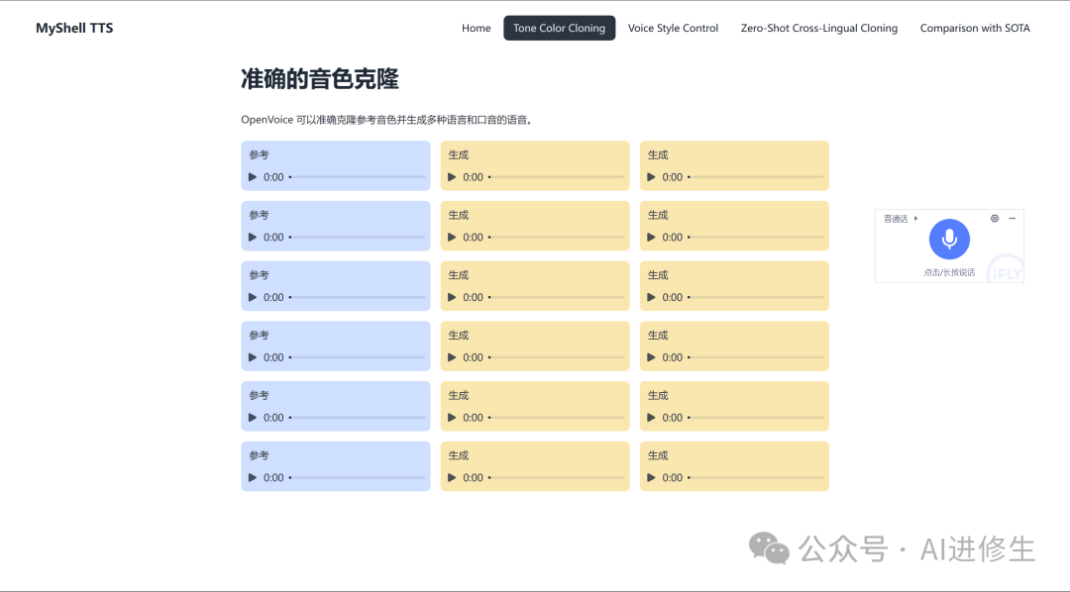This screenshot has width=1070, height=592.
Task: Click progress bar of last row 参考 audio
Action: pos(357,477)
